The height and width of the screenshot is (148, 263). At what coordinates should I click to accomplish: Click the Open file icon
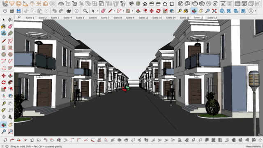(x=12, y=11)
